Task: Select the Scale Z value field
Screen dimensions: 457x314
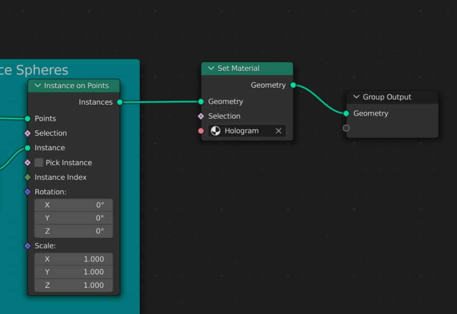Action: (74, 285)
